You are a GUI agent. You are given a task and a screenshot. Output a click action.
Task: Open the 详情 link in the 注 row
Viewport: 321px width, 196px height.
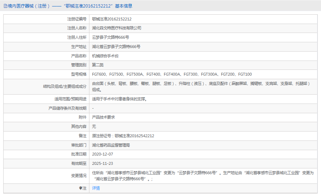tap(96, 188)
